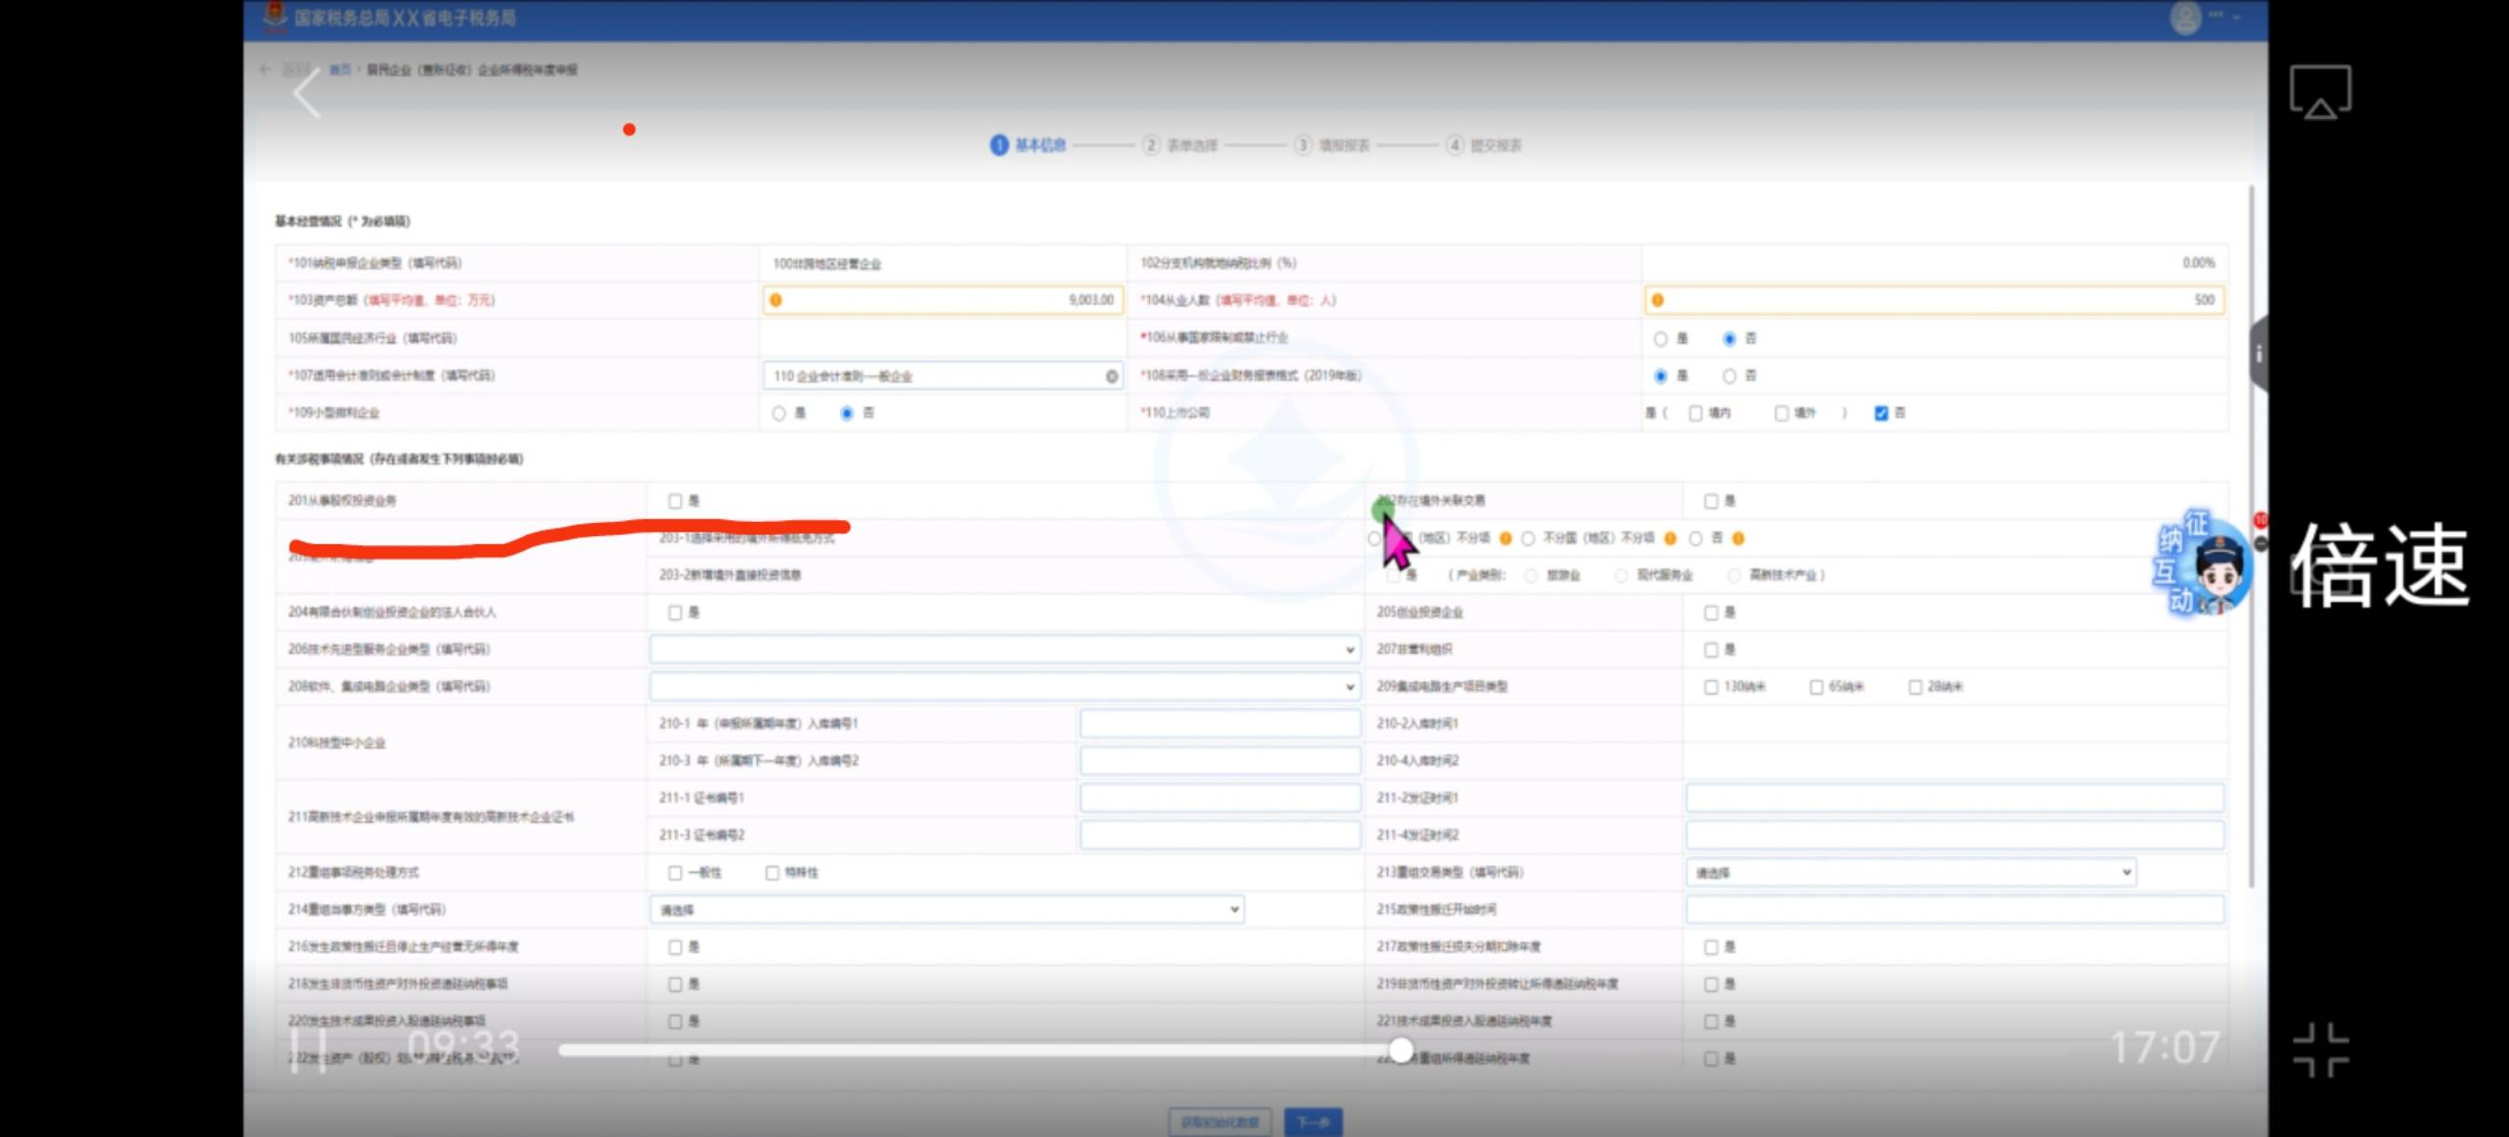Click first orange info icon in row 203-1

click(x=1505, y=538)
